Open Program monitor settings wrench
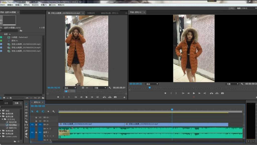Screen dimensions: 257x145 coord(242,84)
